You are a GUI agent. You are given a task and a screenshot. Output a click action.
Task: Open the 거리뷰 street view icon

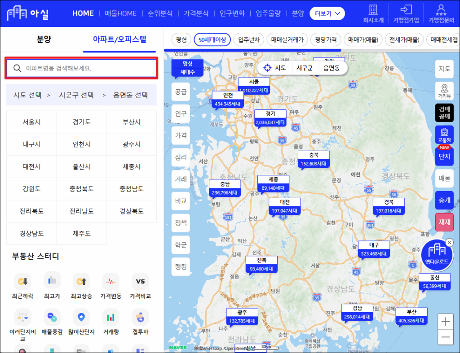point(444,91)
